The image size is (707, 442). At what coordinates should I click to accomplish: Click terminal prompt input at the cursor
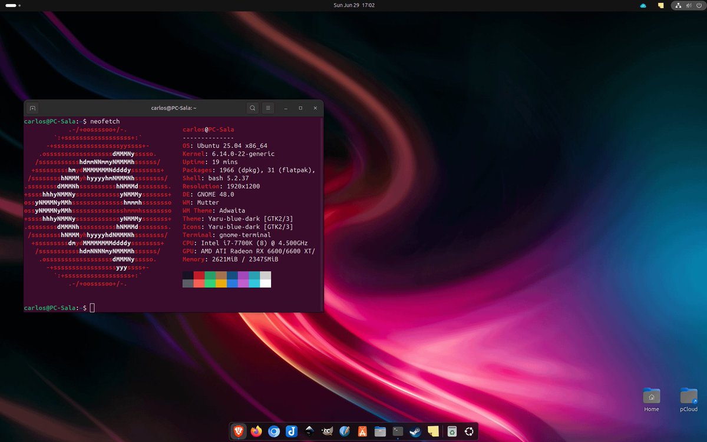point(92,308)
